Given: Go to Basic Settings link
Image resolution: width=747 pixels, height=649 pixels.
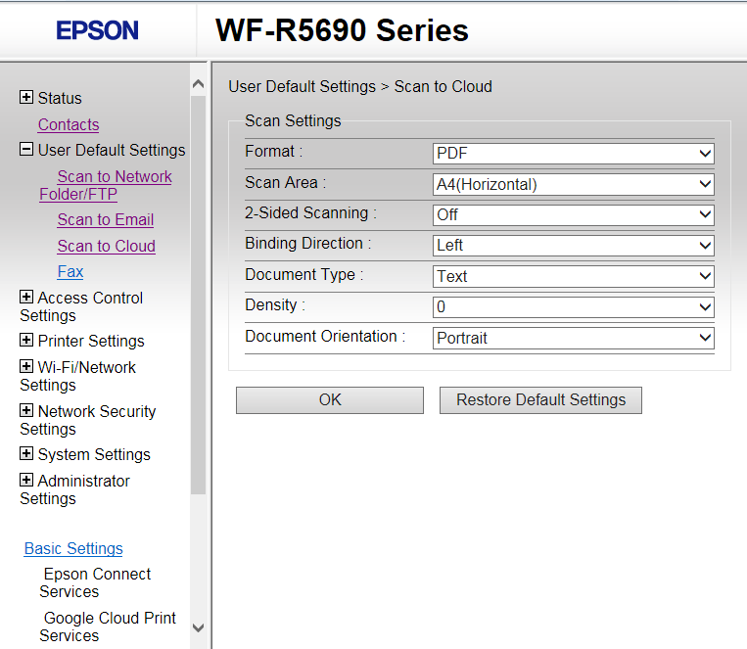Looking at the screenshot, I should (x=73, y=549).
